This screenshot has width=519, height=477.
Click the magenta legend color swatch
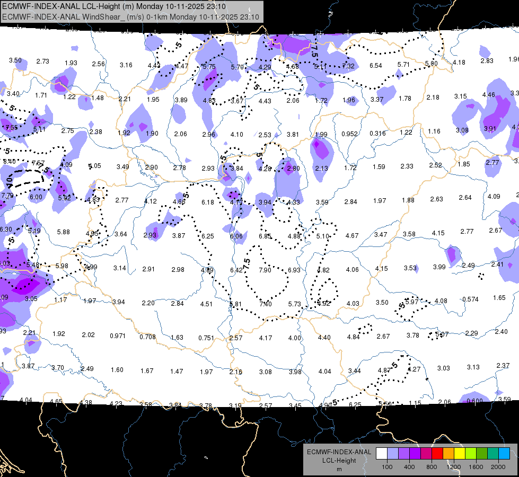(426, 454)
